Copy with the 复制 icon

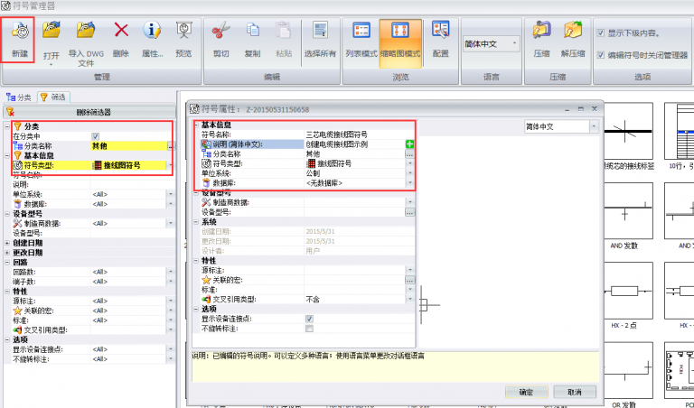coord(252,31)
